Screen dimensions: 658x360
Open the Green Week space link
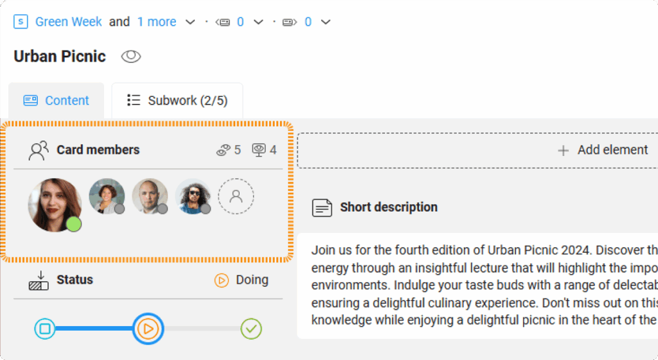click(x=68, y=22)
